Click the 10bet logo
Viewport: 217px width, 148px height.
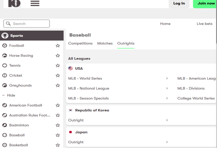click(x=14, y=3)
